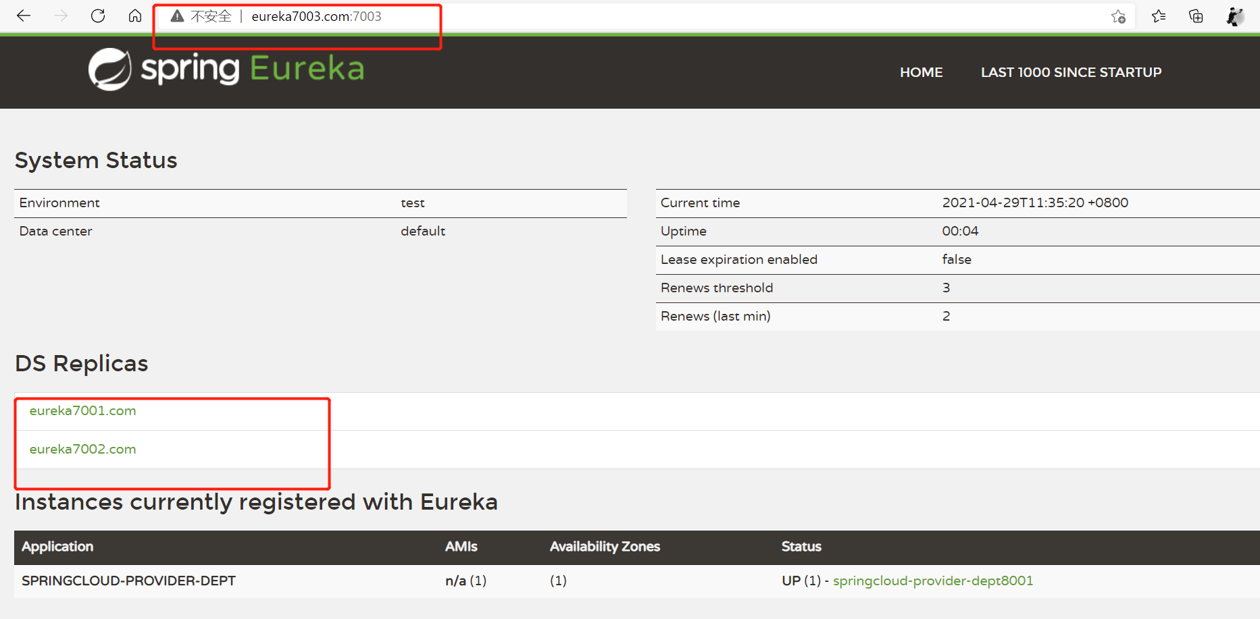Click the Data center value default
1260x619 pixels.
423,231
